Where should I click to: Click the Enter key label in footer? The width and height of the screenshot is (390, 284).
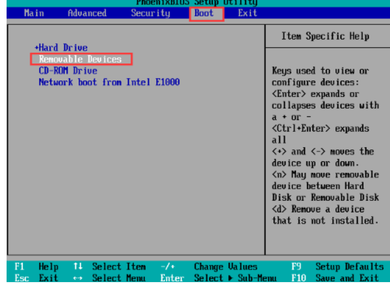pyautogui.click(x=172, y=278)
